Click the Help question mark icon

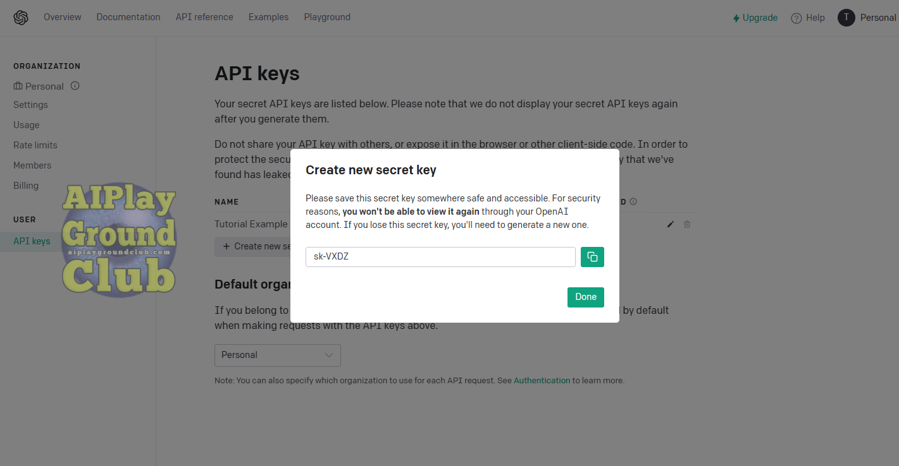click(797, 18)
